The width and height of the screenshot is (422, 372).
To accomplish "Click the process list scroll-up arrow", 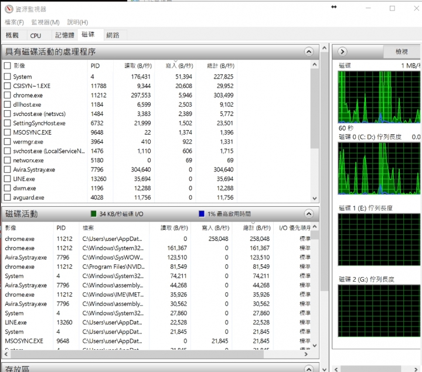I will (x=315, y=64).
